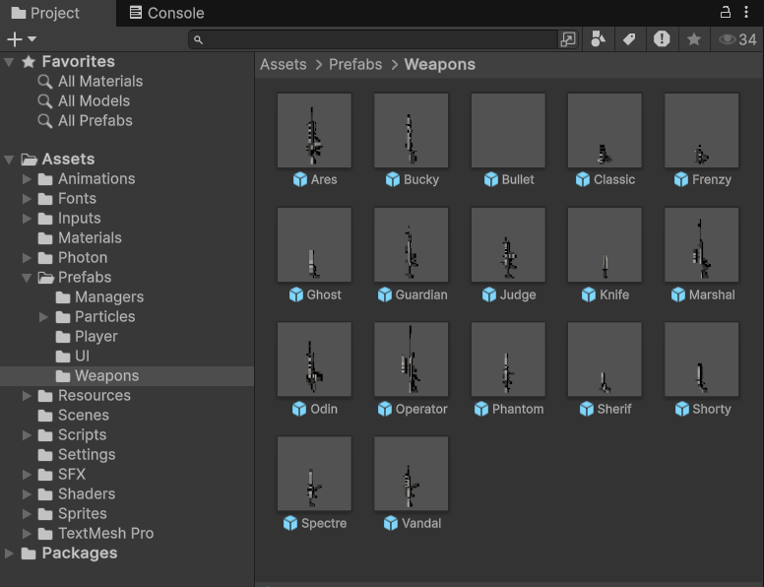Viewport: 764px width, 587px height.
Task: Select the Phantom prefab thumbnail
Action: [x=508, y=359]
